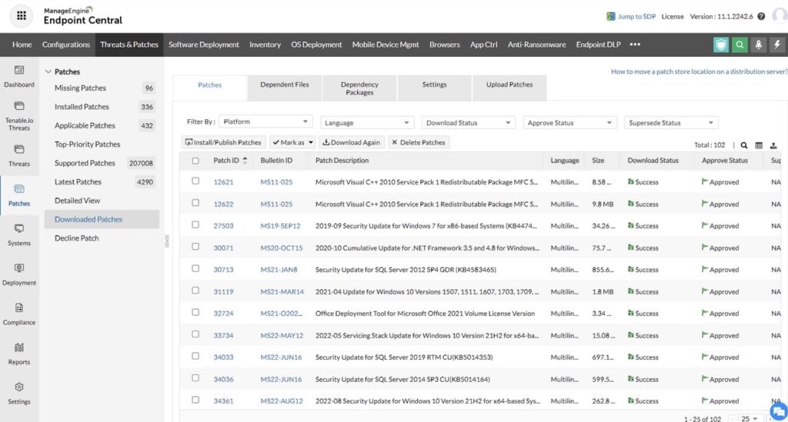Screen dimensions: 788x422
Task: Open How to move patch store link
Action: point(699,71)
